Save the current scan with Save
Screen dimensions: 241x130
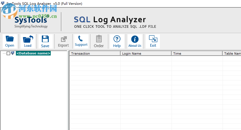tap(45, 41)
